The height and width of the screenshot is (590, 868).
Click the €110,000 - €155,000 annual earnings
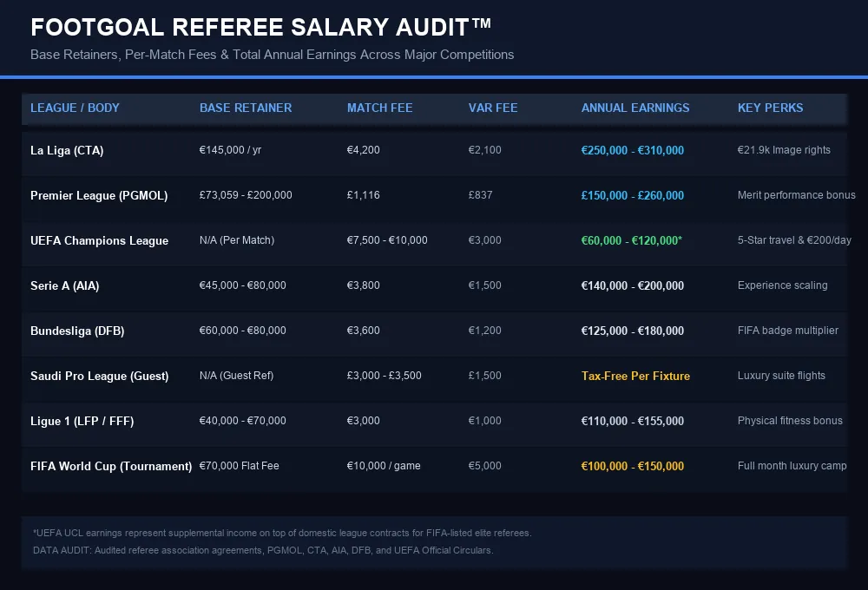[x=633, y=421]
